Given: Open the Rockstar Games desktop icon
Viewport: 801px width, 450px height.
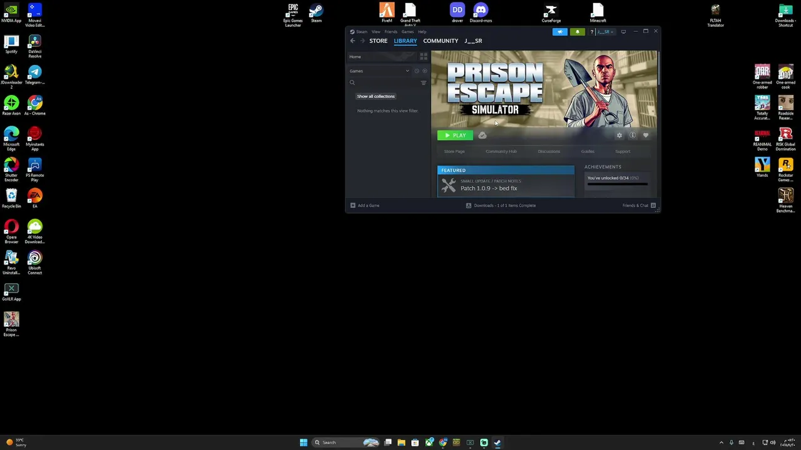Looking at the screenshot, I should (x=786, y=170).
